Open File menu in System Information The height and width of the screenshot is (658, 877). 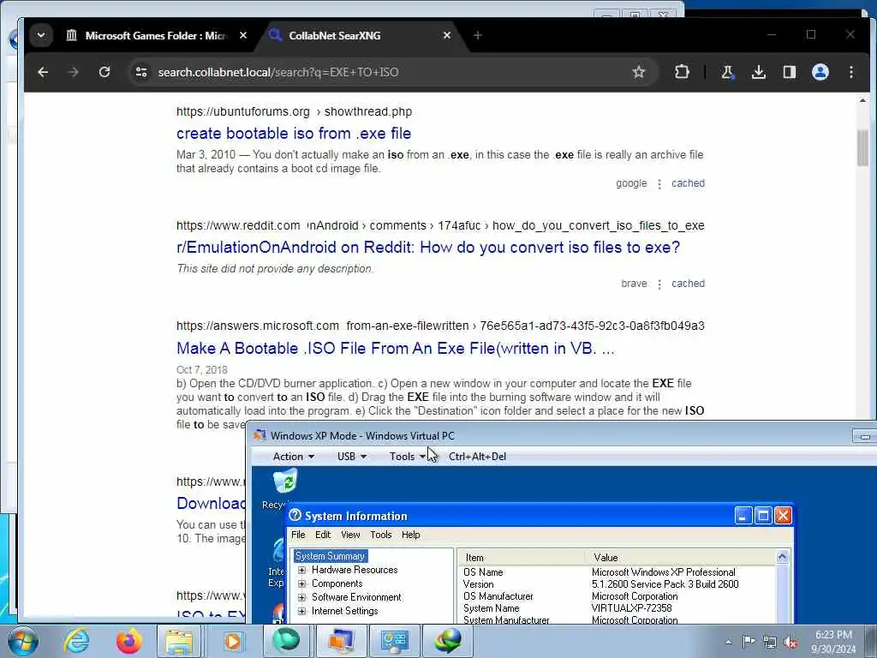pos(298,535)
